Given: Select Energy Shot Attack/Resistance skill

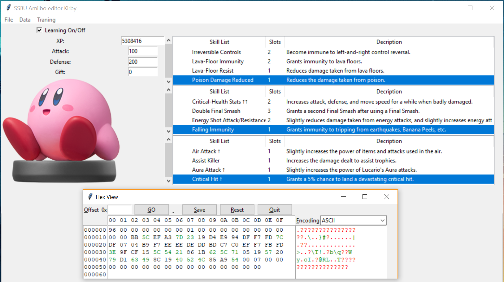Looking at the screenshot, I should coord(333,120).
